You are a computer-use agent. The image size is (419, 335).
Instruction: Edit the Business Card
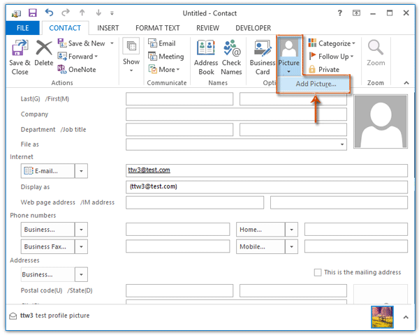[x=263, y=57]
